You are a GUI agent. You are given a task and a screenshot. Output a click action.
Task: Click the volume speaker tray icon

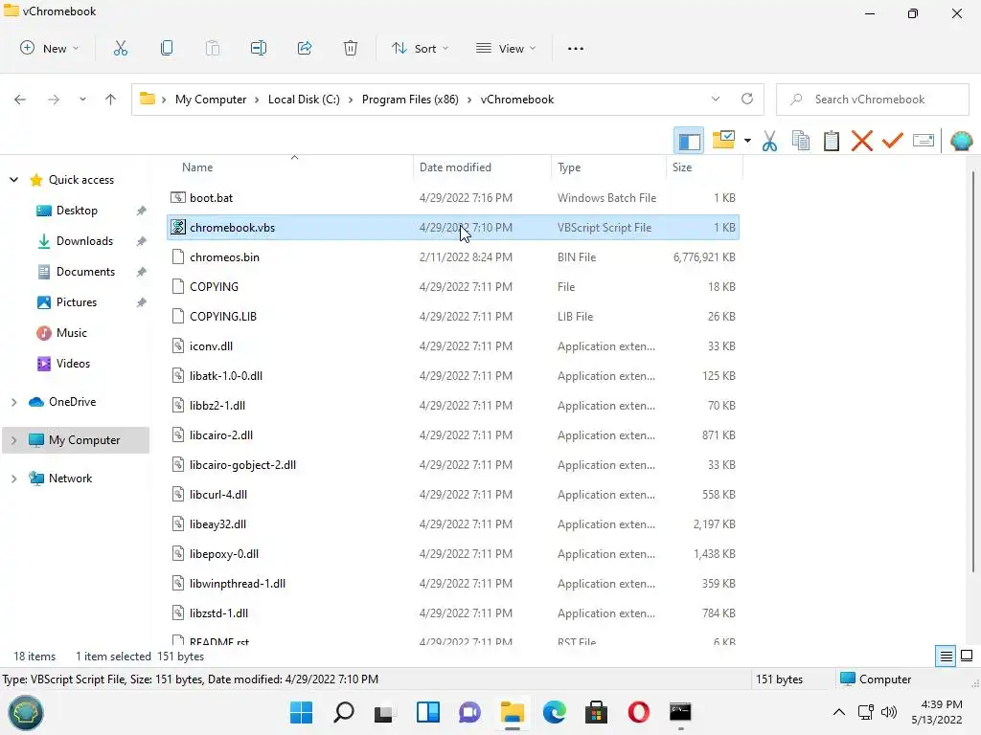[888, 712]
